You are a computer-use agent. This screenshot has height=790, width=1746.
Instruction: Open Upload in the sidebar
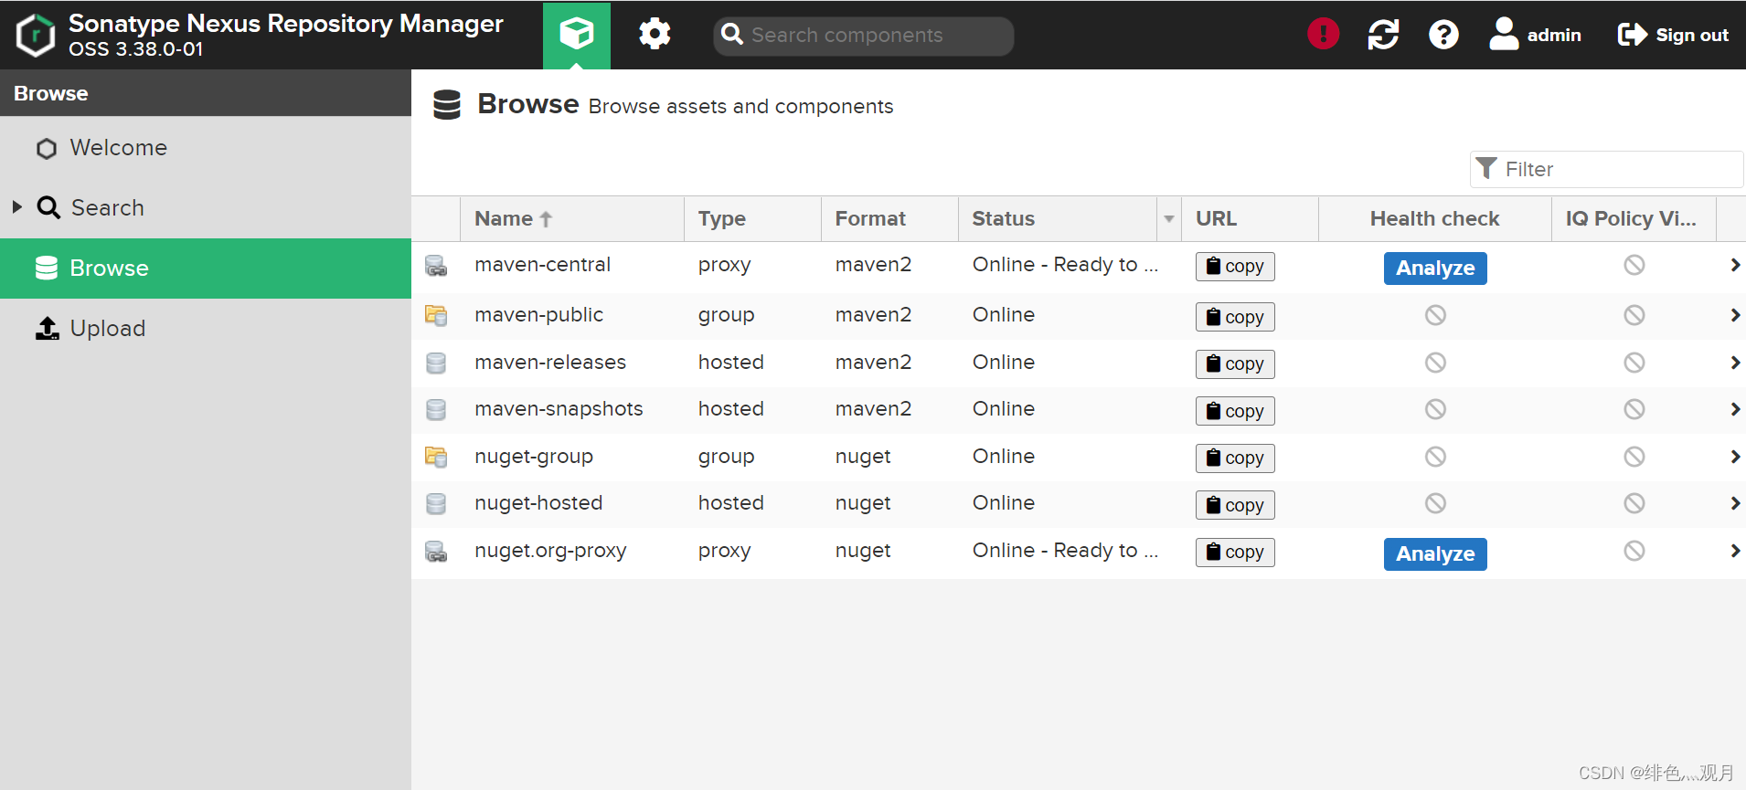pyautogui.click(x=206, y=328)
